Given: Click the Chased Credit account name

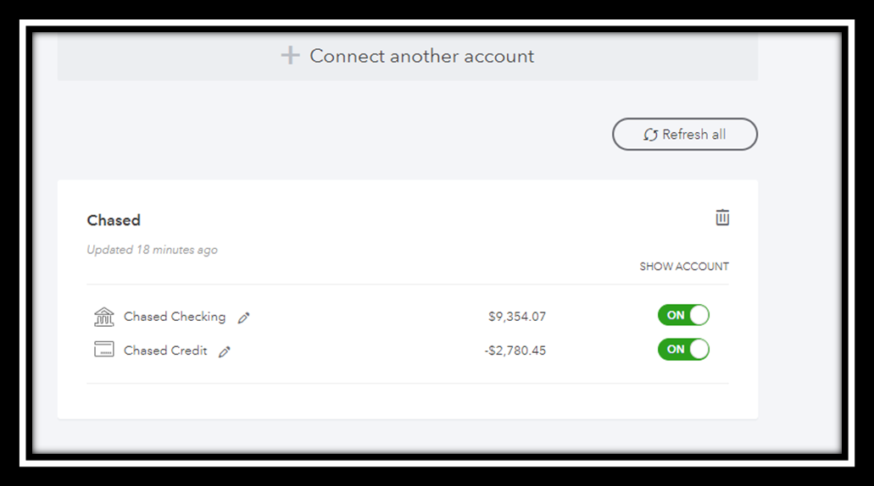Looking at the screenshot, I should 165,351.
